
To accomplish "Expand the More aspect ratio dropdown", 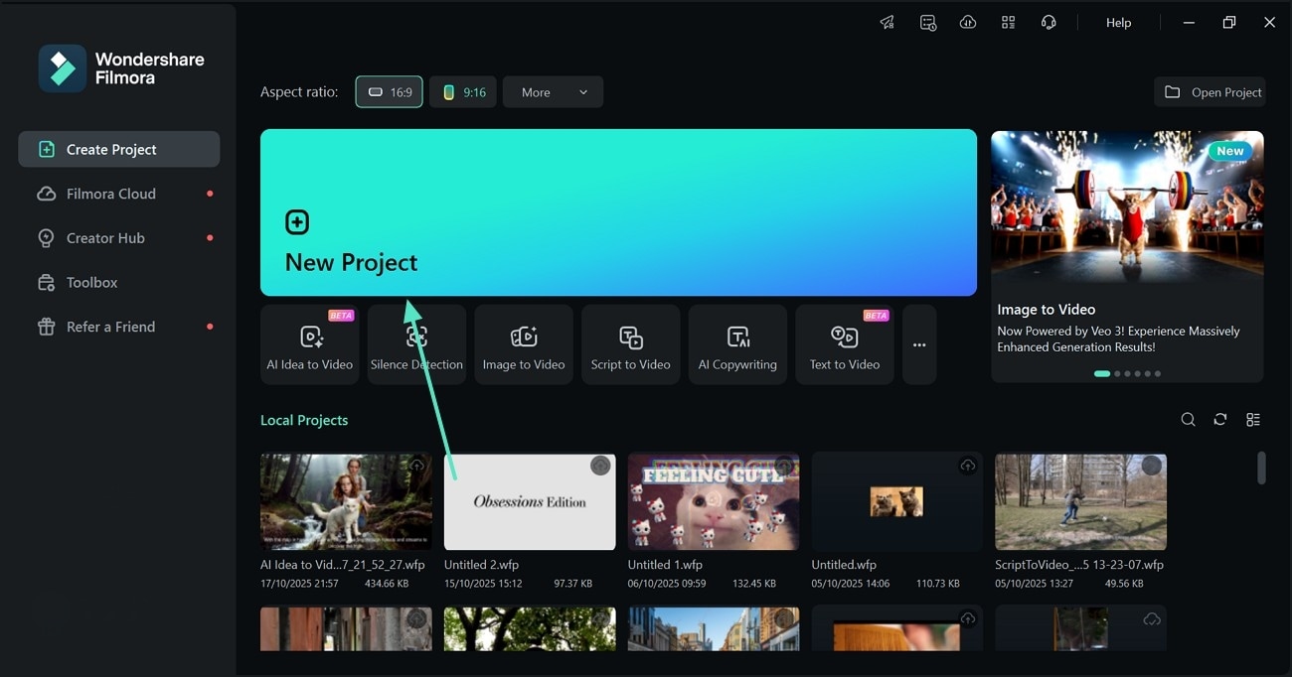I will (x=553, y=91).
